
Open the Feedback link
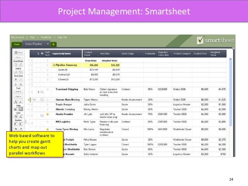(x=46, y=37)
